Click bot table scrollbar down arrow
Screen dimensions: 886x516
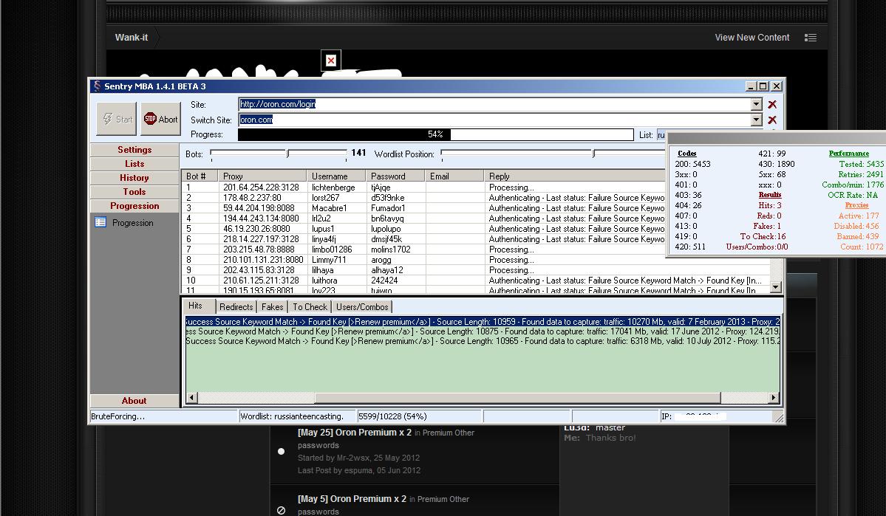[x=776, y=287]
